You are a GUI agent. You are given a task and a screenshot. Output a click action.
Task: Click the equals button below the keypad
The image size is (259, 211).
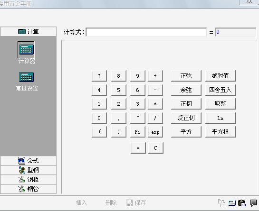click(x=138, y=148)
